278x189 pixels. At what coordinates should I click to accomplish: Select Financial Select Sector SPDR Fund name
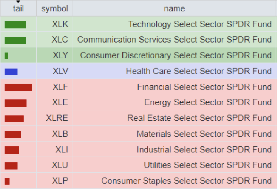pyautogui.click(x=204, y=87)
